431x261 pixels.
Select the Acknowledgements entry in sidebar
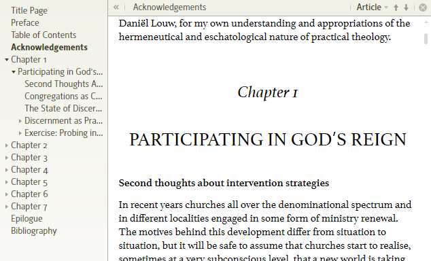[x=49, y=48]
